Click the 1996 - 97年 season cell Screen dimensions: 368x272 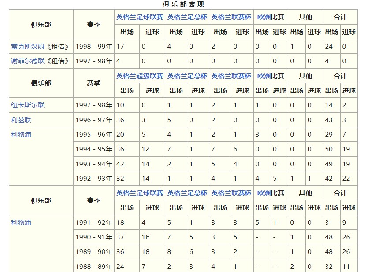94,120
